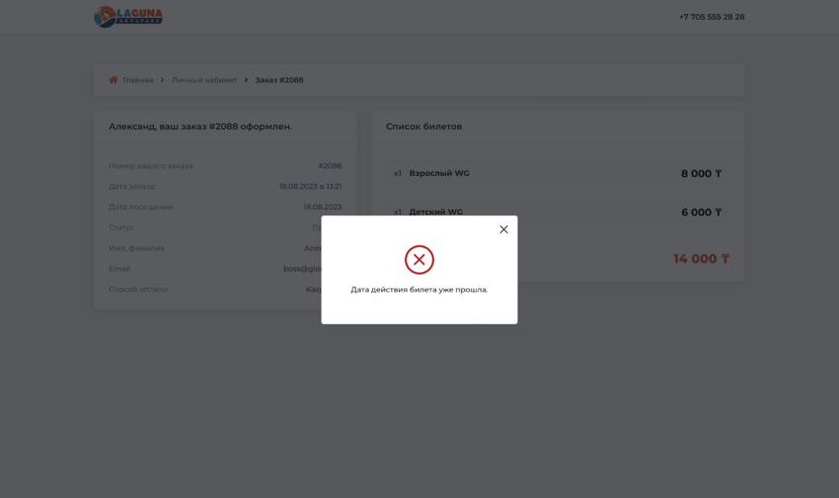Click the Laguna aquapark logo
The image size is (839, 498).
[128, 17]
